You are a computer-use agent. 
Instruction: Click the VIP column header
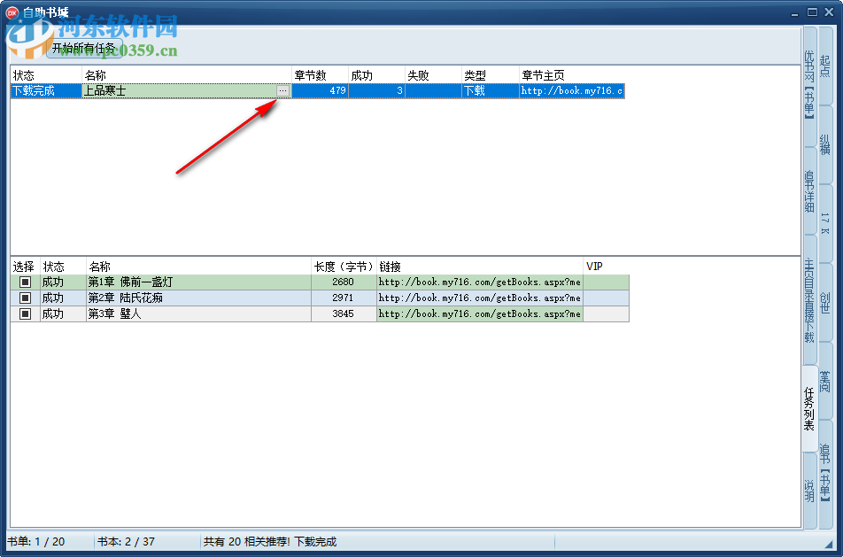[x=606, y=267]
